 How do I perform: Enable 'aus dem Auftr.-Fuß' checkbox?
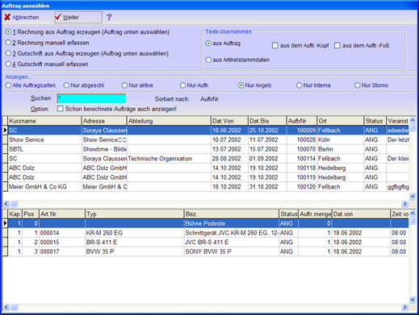tap(362, 45)
